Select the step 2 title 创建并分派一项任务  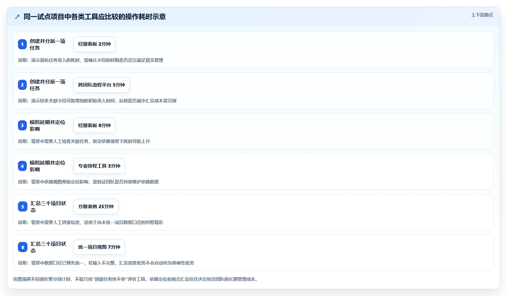(47, 85)
